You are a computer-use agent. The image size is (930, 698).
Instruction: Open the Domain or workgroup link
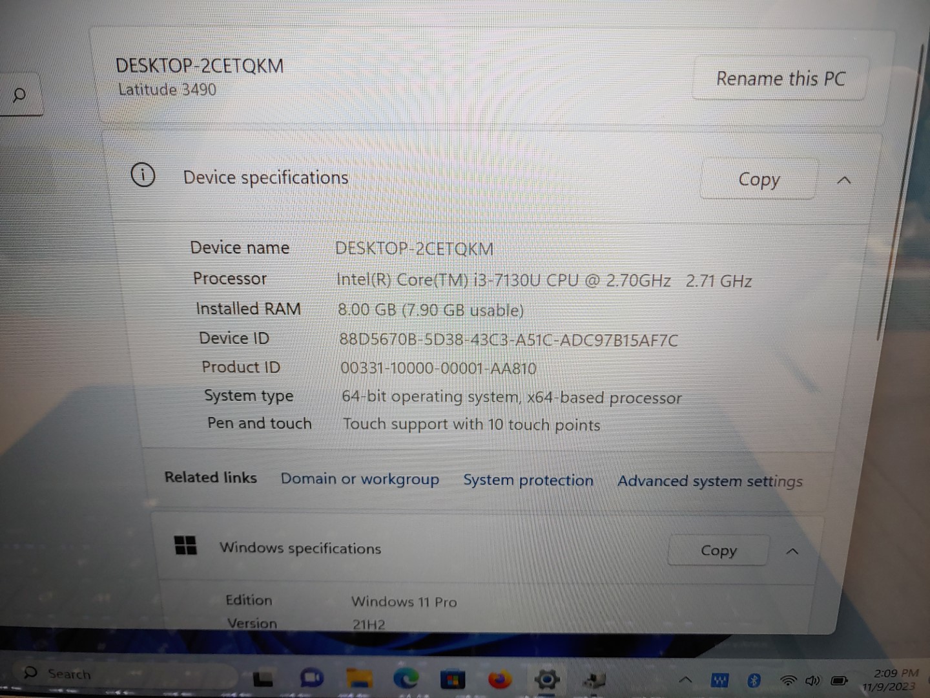coord(360,479)
